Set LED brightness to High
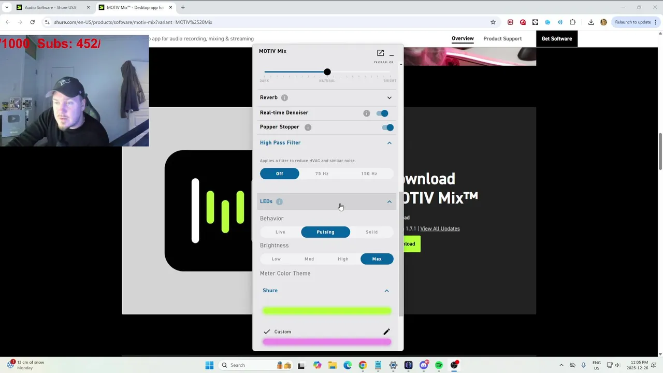Viewport: 663px width, 373px height. (343, 259)
